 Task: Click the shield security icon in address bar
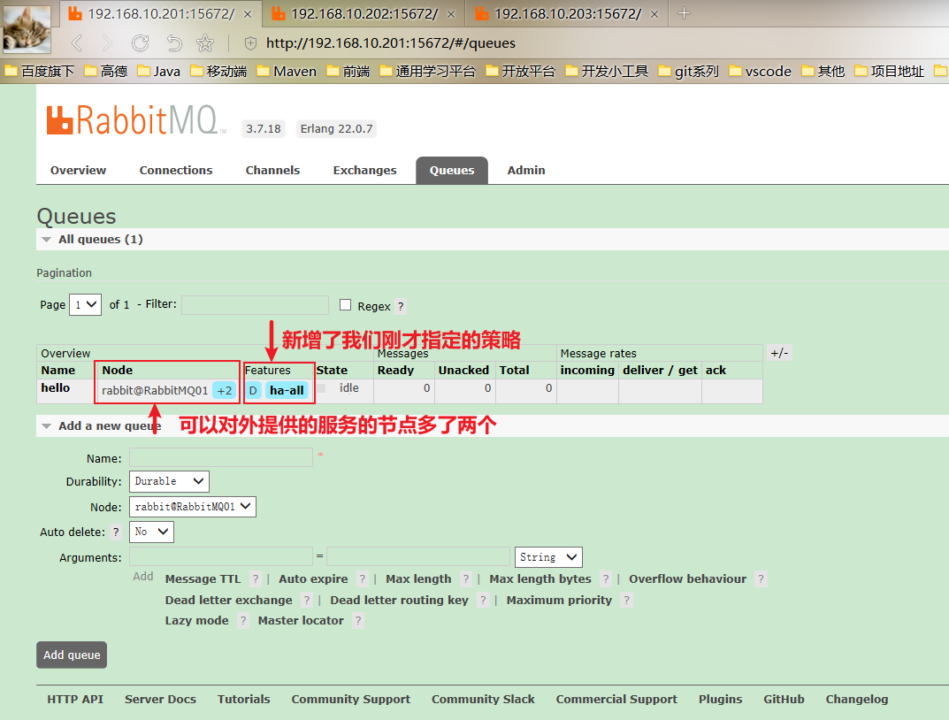click(x=250, y=43)
